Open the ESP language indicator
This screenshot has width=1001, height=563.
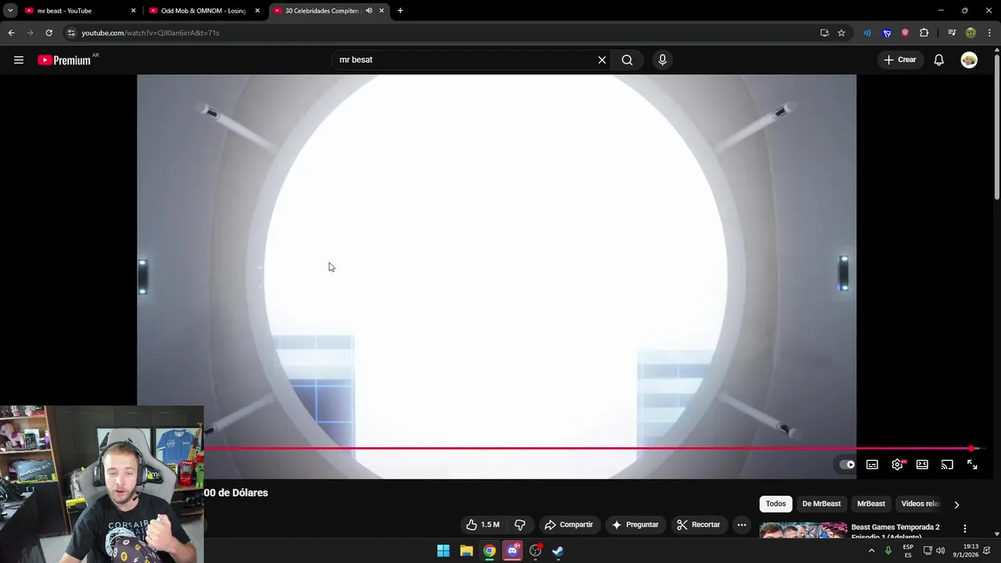[x=908, y=550]
